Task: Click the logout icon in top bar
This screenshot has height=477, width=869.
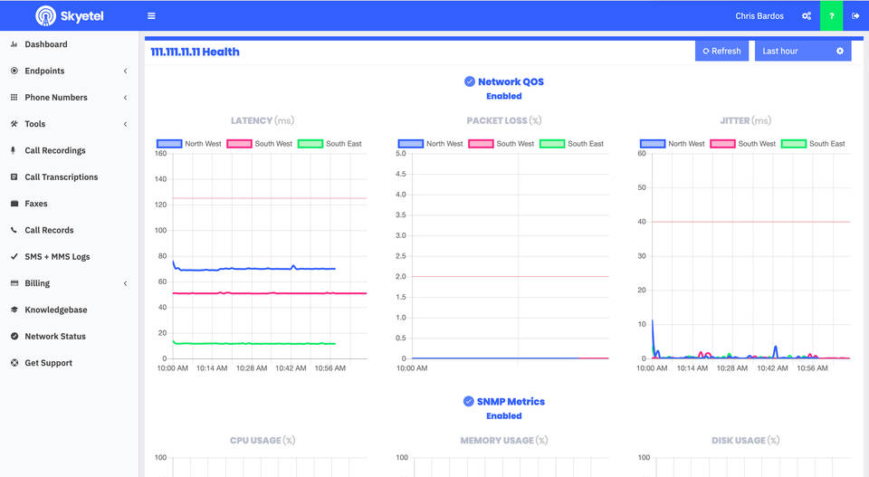Action: (x=855, y=15)
